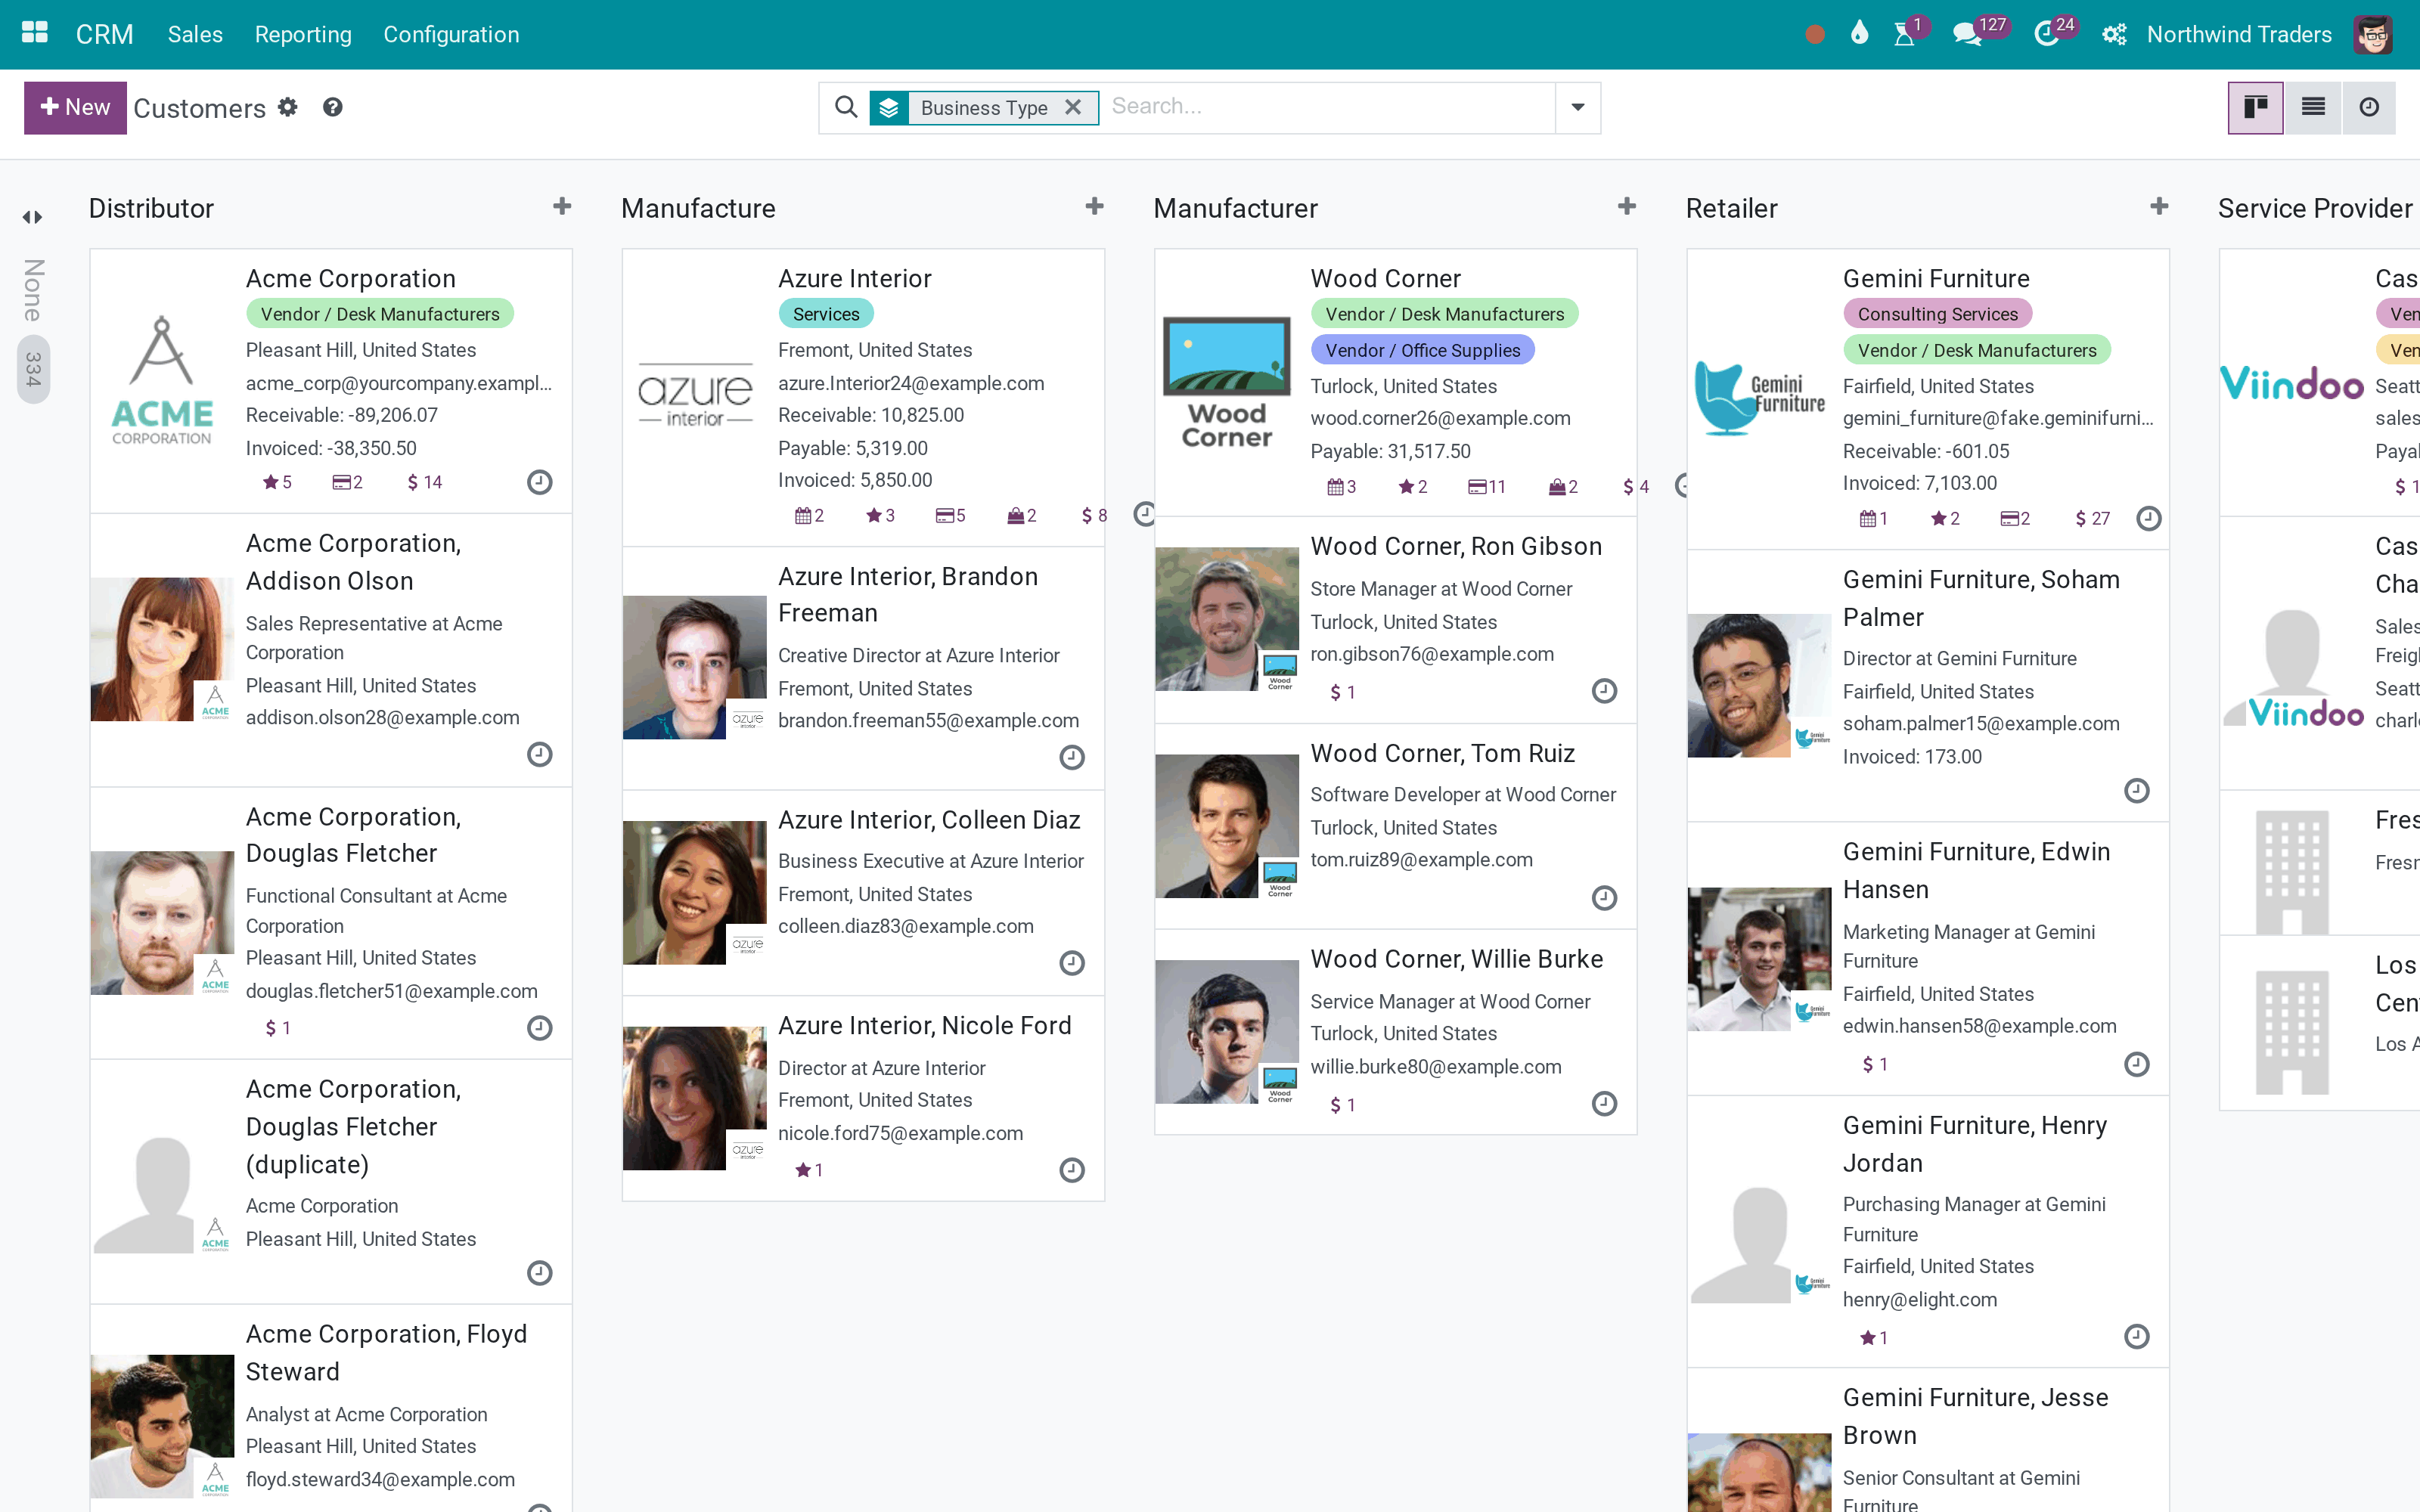Expand the folded None column
Screen dimensions: 2420x1512
[33, 217]
